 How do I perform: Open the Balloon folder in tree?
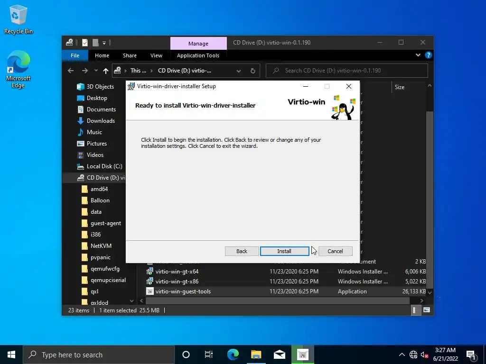pos(95,200)
